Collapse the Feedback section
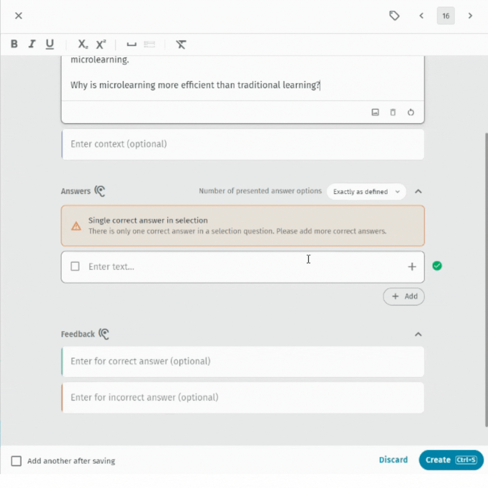This screenshot has width=488, height=488. [418, 334]
